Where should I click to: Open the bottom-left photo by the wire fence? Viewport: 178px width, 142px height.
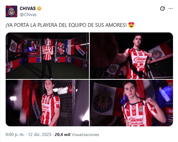[47, 103]
